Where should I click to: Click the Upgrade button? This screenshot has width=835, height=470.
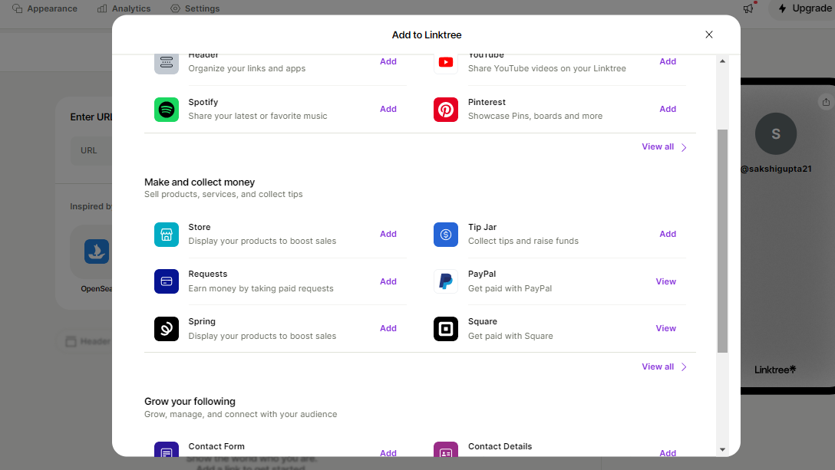pyautogui.click(x=804, y=8)
